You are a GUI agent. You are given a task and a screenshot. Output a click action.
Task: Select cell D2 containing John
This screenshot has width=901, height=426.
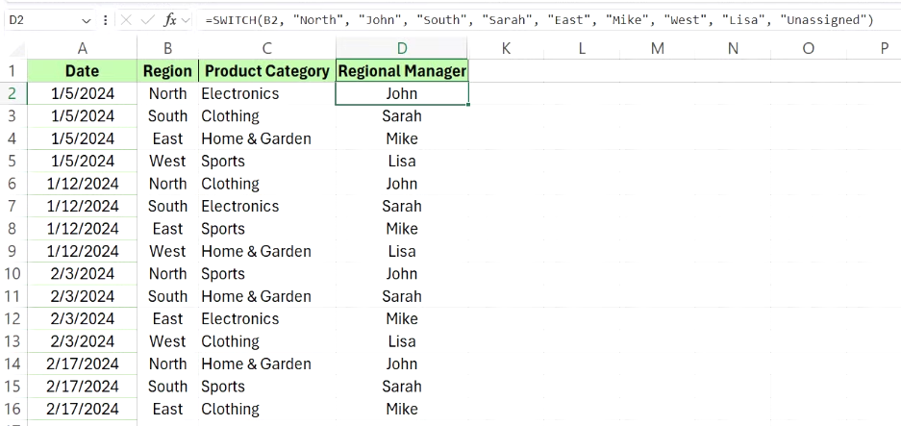(x=402, y=93)
